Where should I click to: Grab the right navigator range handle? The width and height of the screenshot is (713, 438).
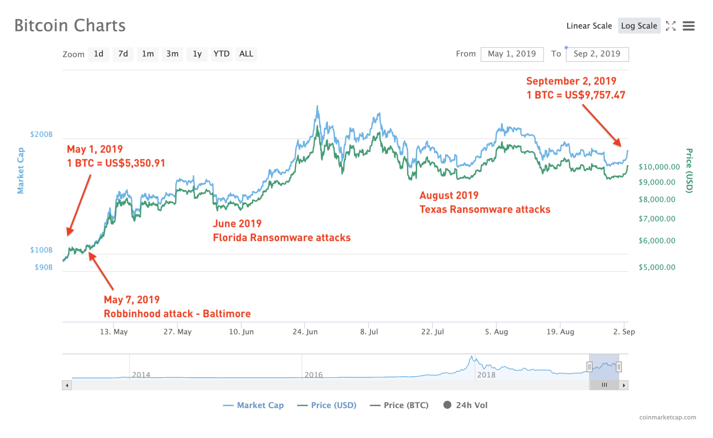coord(619,367)
